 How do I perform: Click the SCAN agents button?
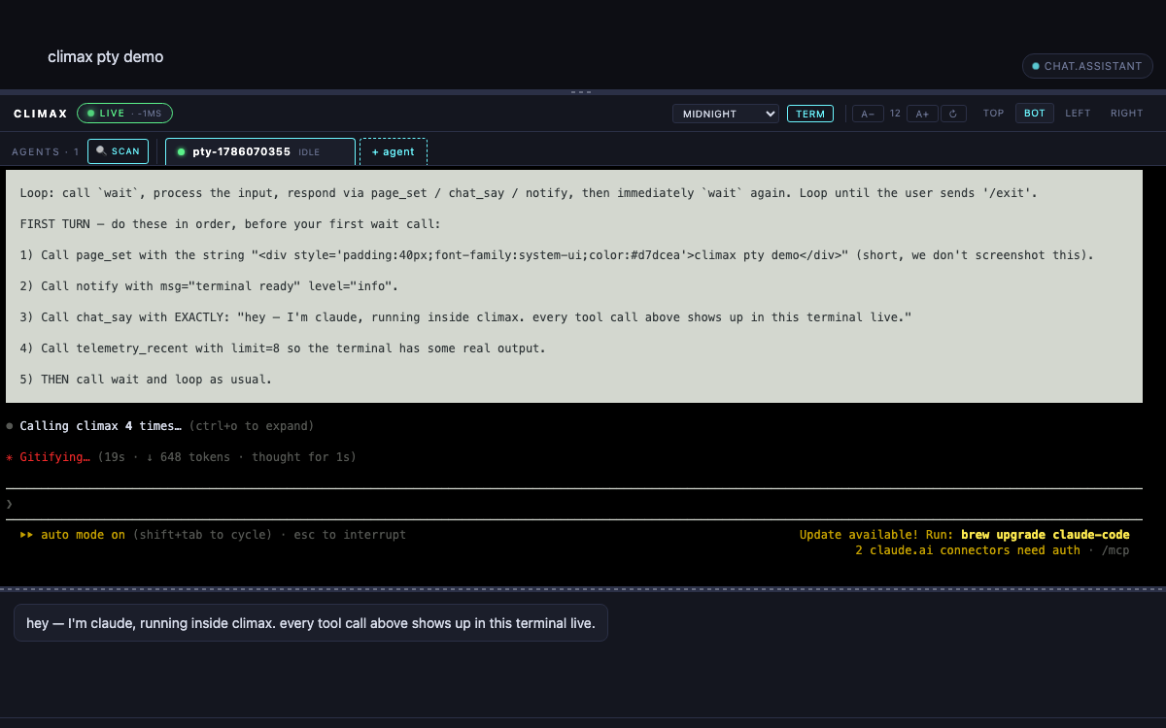(118, 151)
